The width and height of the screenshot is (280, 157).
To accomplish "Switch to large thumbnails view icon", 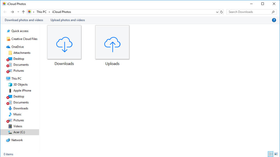I will 276,154.
